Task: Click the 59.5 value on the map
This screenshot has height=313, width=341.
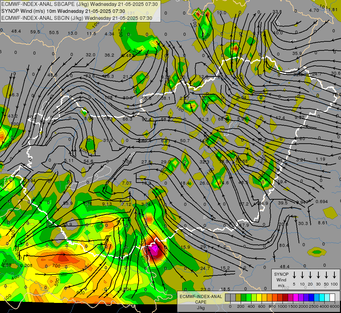Action: tap(35, 32)
